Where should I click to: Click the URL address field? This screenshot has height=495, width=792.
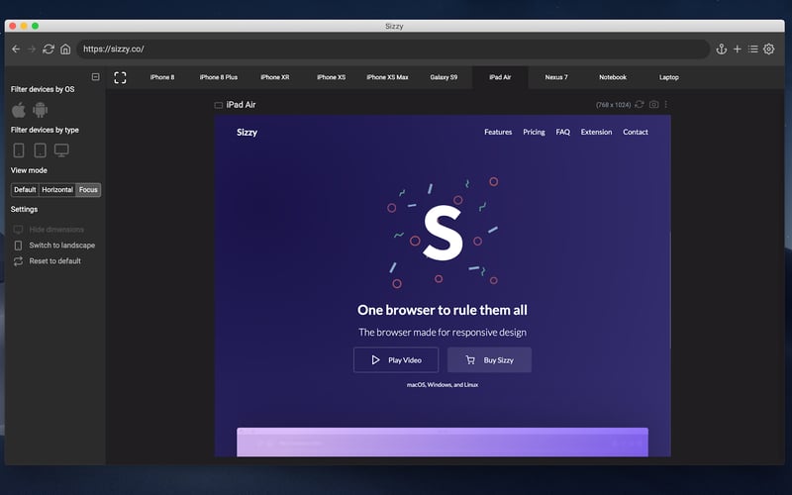393,49
